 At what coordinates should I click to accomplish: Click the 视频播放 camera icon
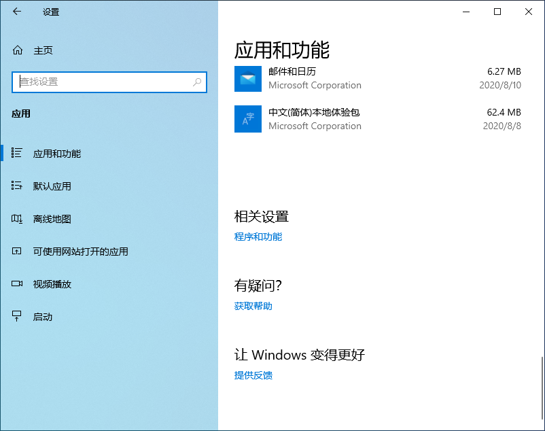point(17,283)
